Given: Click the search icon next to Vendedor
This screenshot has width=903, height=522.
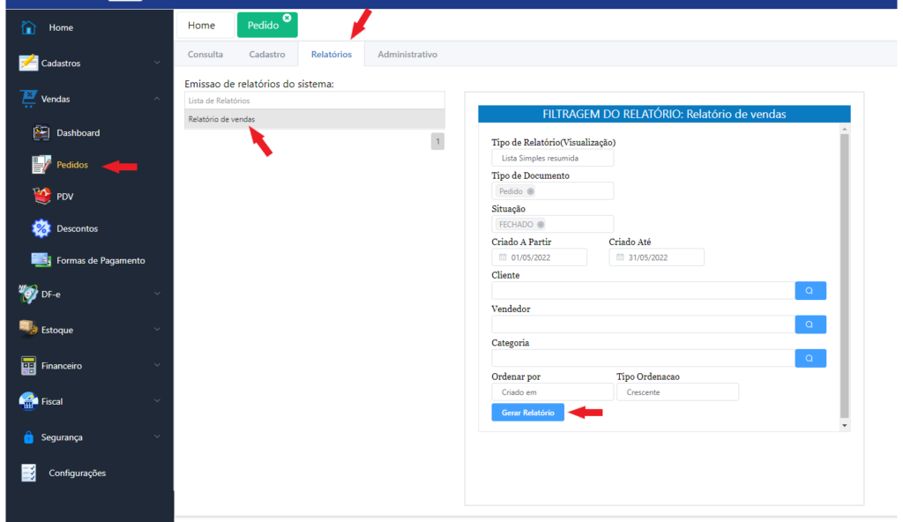Looking at the screenshot, I should point(810,324).
